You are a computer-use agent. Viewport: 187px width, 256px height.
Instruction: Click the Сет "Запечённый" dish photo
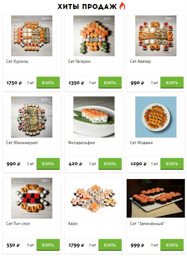coord(156,198)
